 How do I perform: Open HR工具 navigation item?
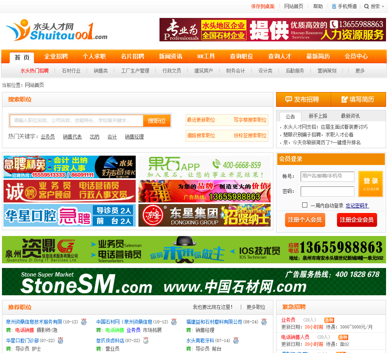tap(206, 57)
